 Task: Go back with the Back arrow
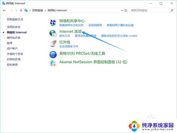click(x=5, y=11)
